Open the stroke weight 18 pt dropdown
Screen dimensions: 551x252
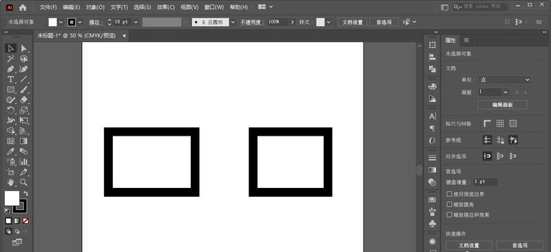click(x=136, y=22)
